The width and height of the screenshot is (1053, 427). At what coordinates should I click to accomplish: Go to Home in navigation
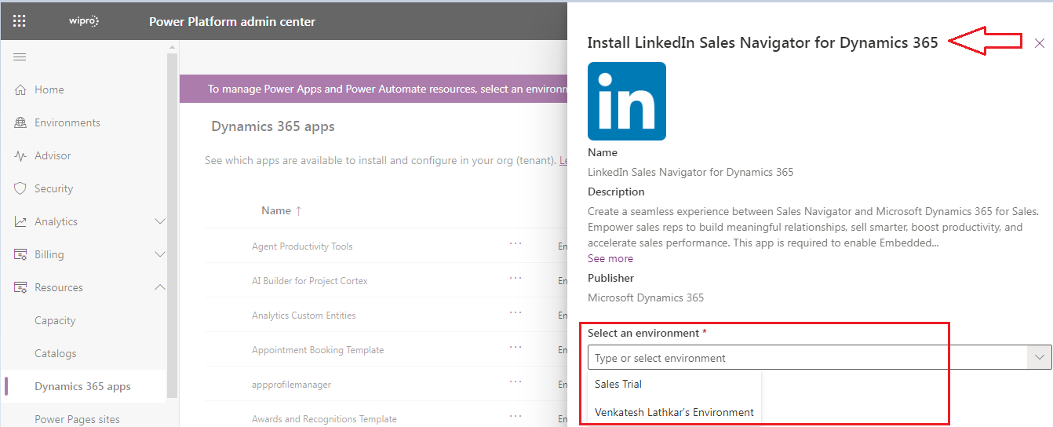(49, 89)
